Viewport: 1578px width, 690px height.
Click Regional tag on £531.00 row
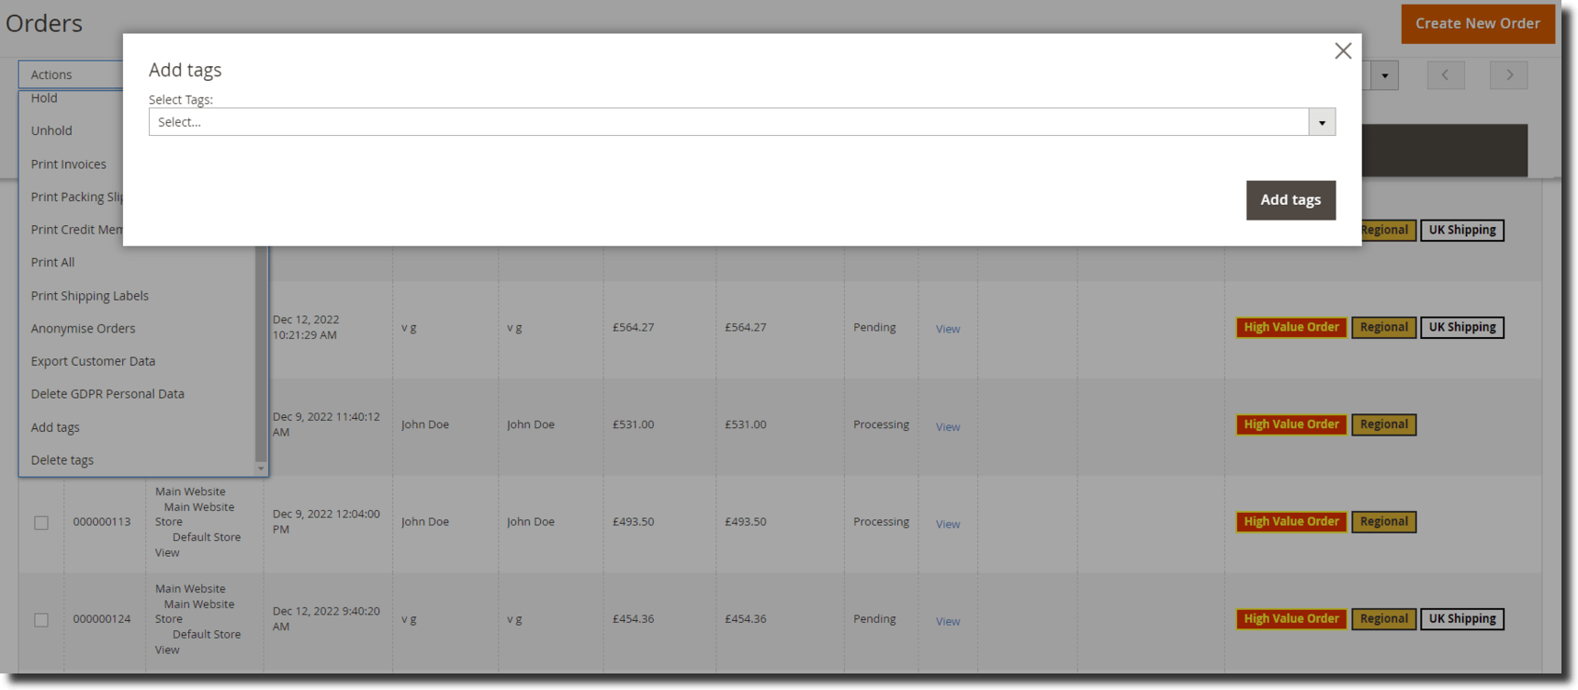pos(1383,424)
